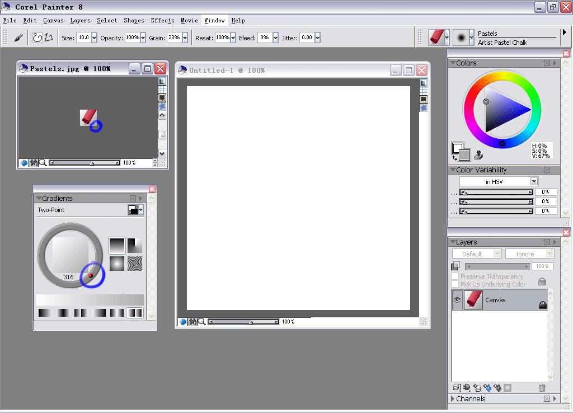
Task: Enable Preserve Transparency checkbox
Action: pos(455,276)
